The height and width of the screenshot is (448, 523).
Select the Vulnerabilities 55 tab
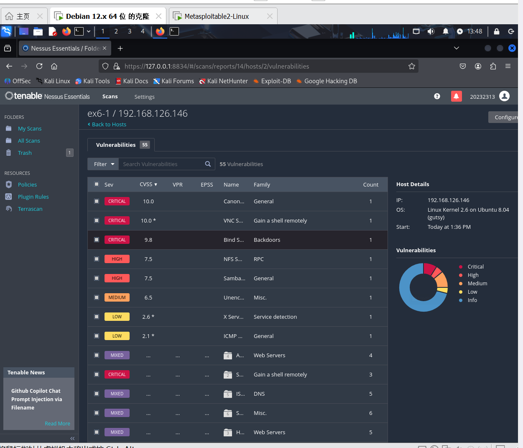[x=121, y=145]
